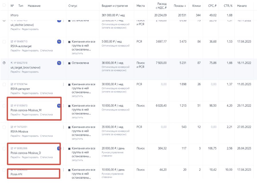Select checkbox for RSYA-Moskva campaign
The width and height of the screenshot is (257, 187).
(x=4, y=127)
